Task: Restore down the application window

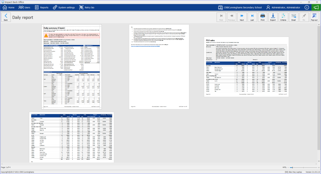Action: 309,2
